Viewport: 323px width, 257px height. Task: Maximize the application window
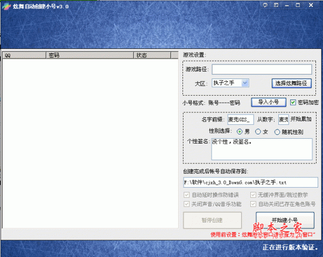pos(298,5)
